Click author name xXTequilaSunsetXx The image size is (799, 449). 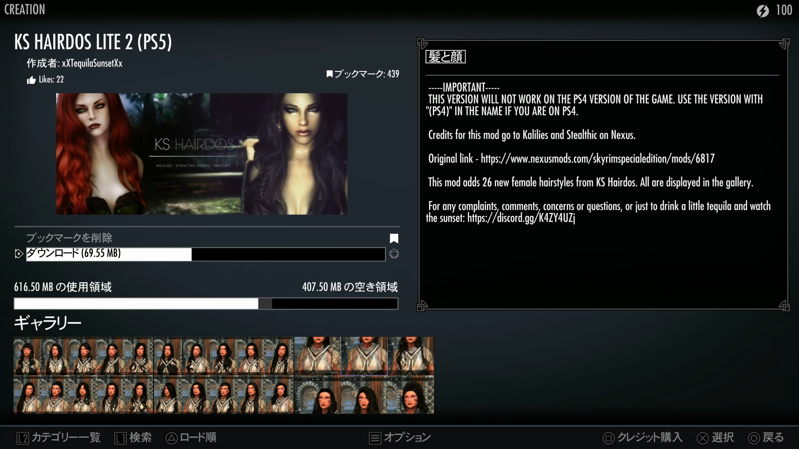click(92, 63)
